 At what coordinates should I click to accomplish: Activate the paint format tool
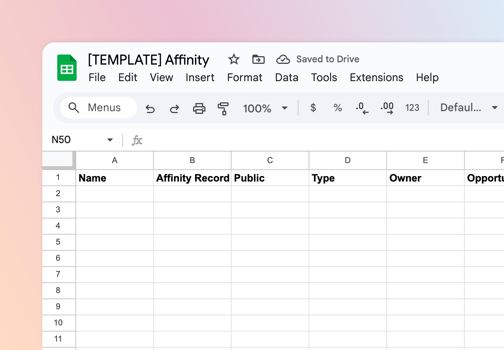coord(223,108)
